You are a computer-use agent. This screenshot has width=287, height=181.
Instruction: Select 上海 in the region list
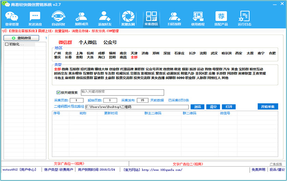79,53
